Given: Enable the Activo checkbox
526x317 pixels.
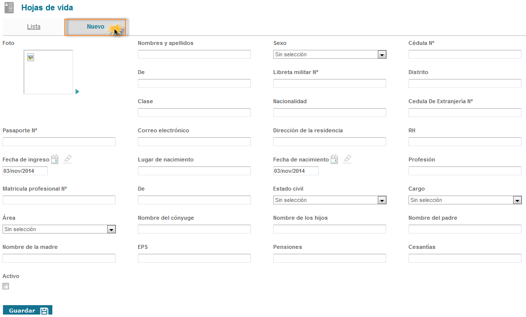Looking at the screenshot, I should tap(6, 286).
